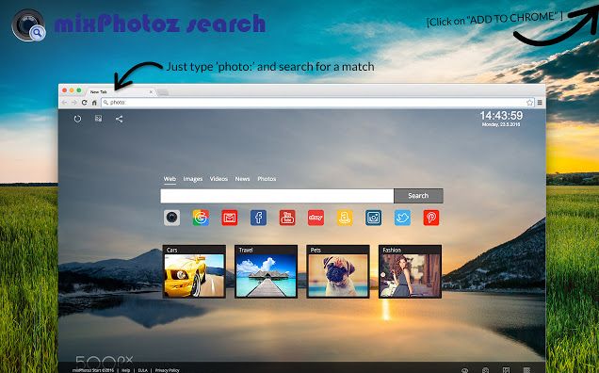
Task: Select the Web search tab
Action: (170, 179)
